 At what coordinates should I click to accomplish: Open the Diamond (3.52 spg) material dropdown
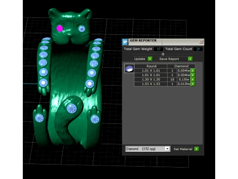click(x=167, y=149)
